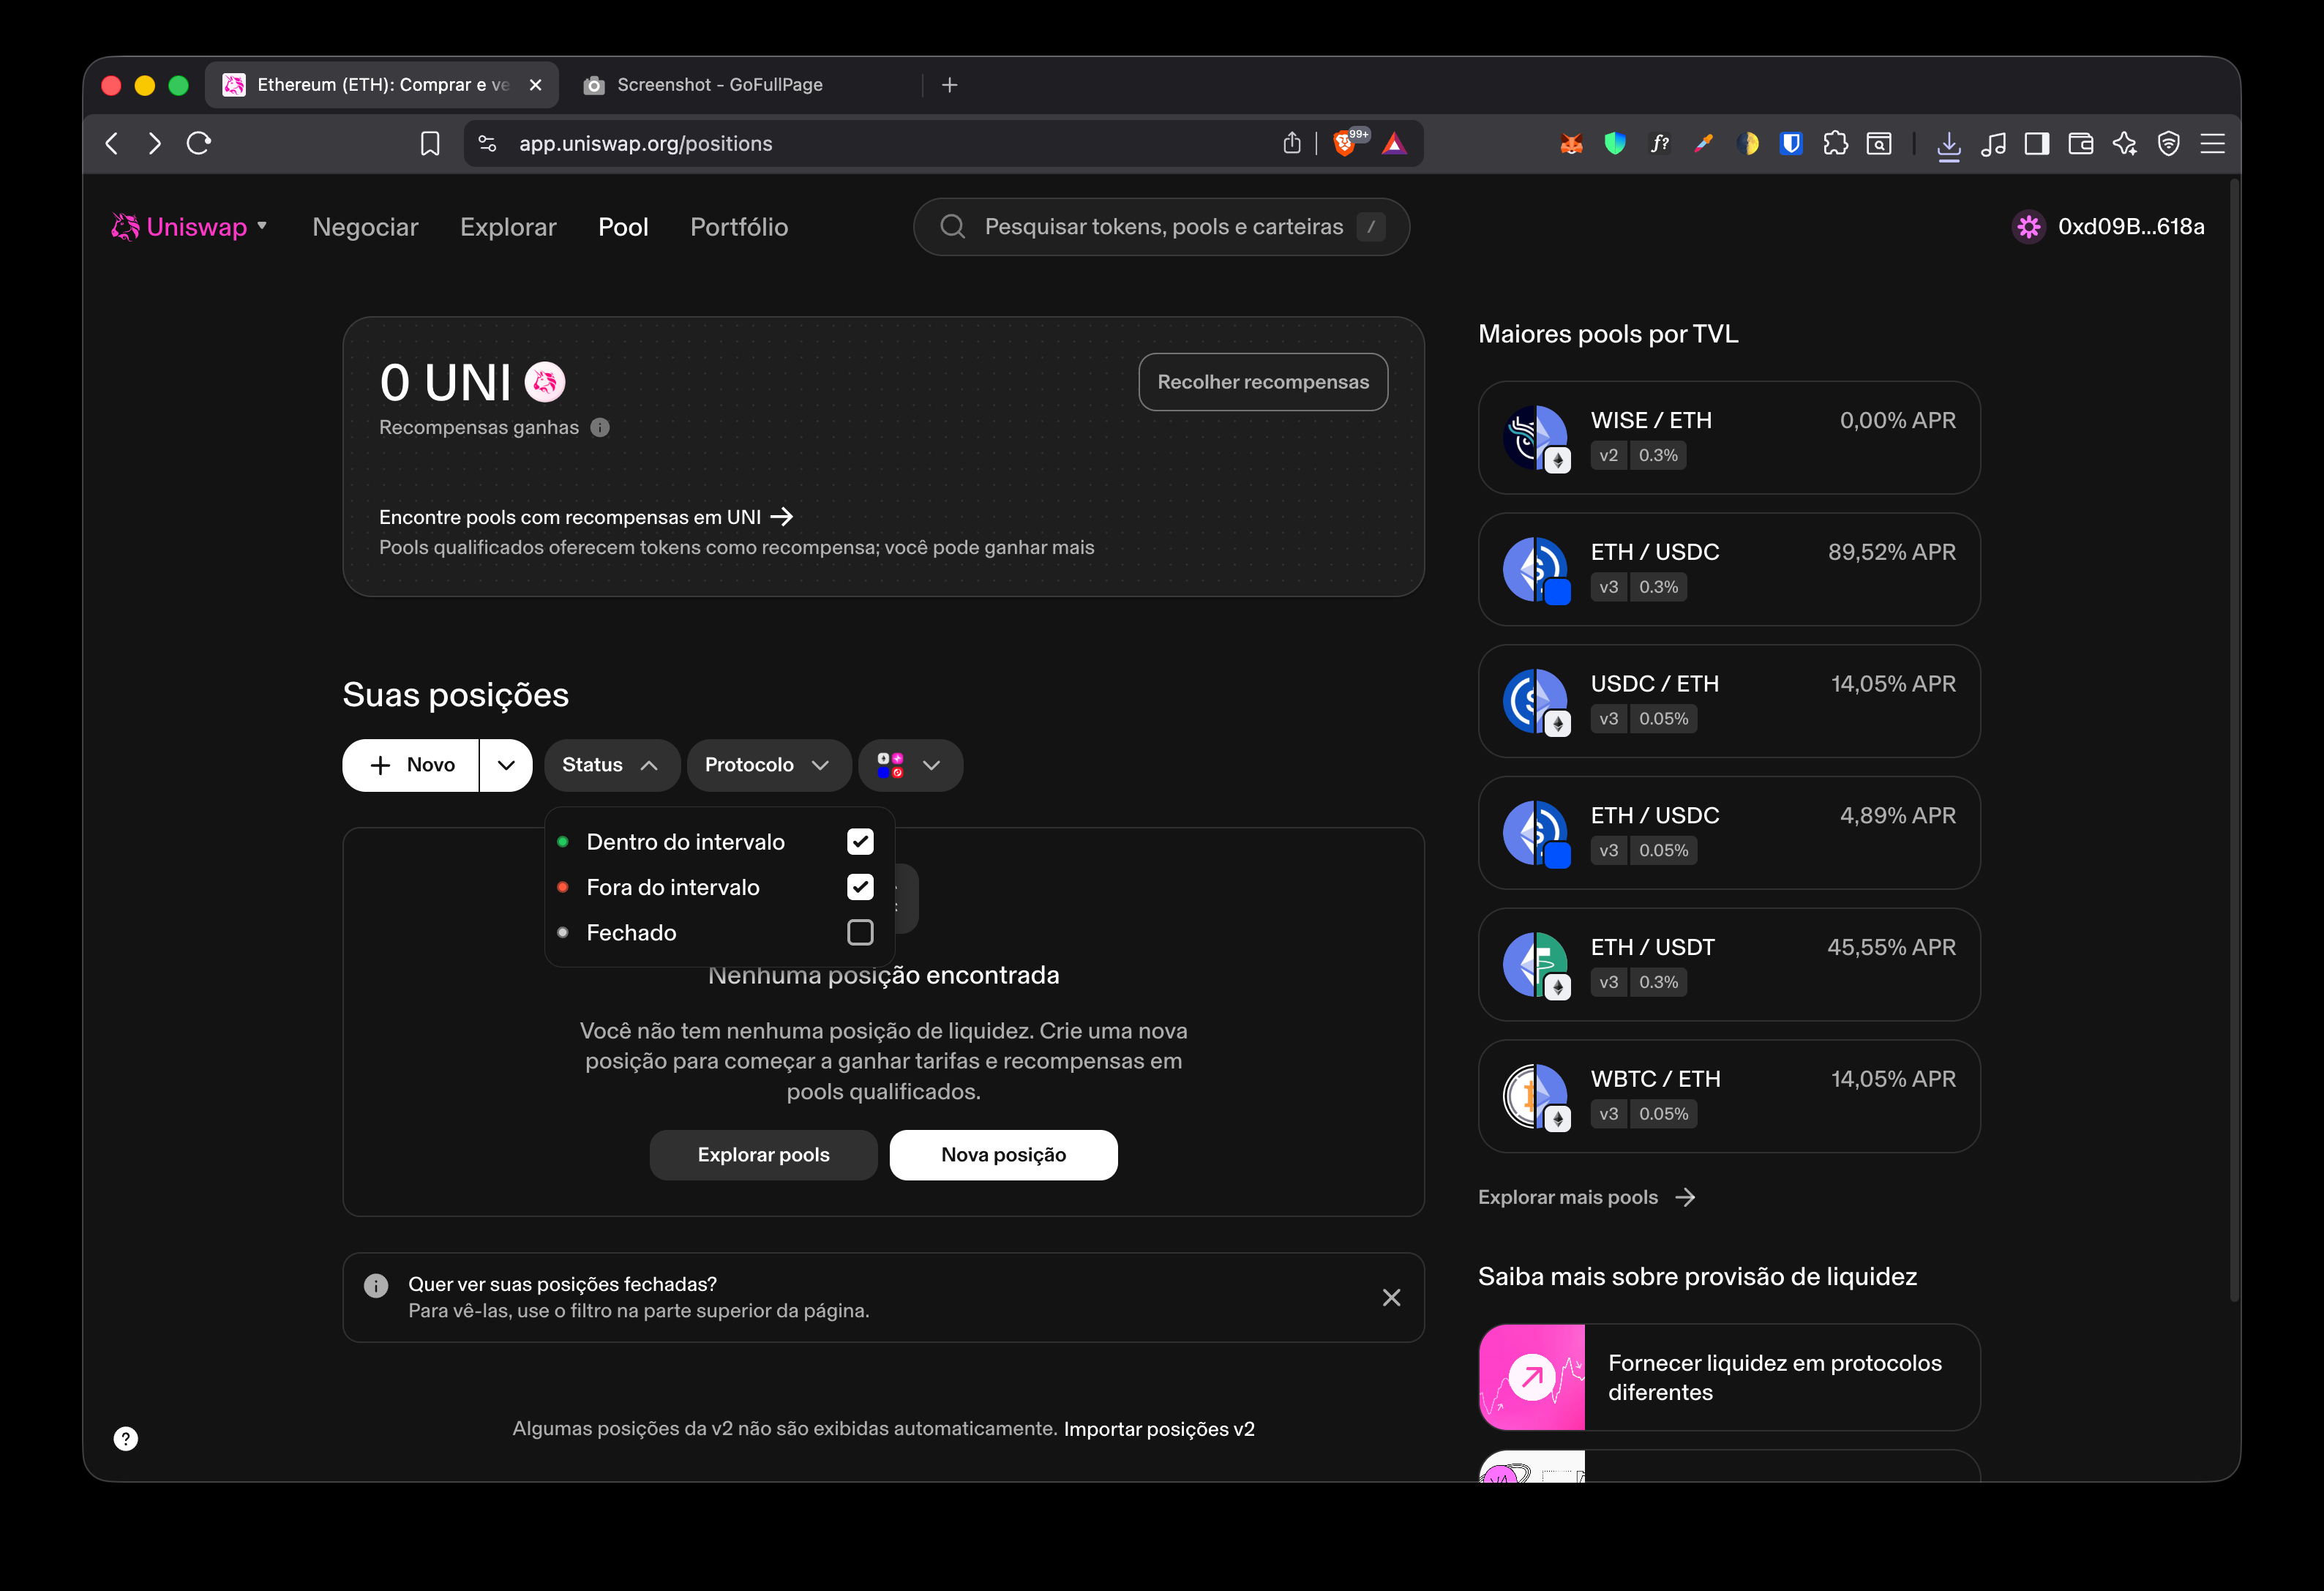Reload the Uniswap page
This screenshot has width=2324, height=1591.
199,144
